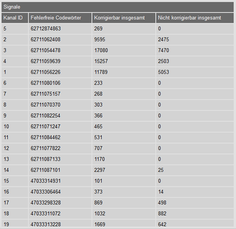Click uncorrectable value 498

[162, 203]
